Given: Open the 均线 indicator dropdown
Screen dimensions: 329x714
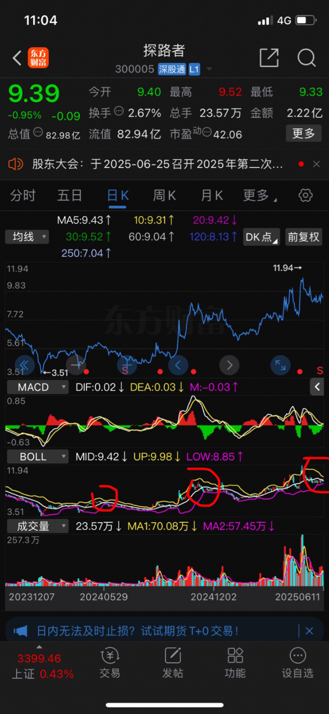Looking at the screenshot, I should [27, 237].
